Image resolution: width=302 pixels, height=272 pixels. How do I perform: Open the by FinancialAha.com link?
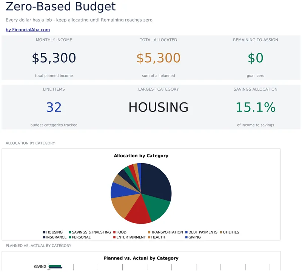pyautogui.click(x=28, y=30)
